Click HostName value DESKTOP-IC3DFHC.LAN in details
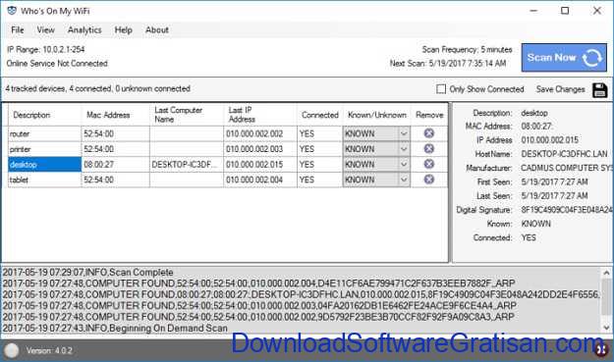The height and width of the screenshot is (362, 614). (x=564, y=154)
